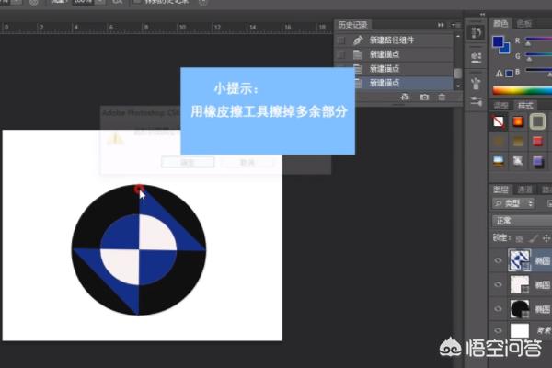552x368 pixels.
Task: Click the gamut warning triangle icon
Action: point(499,74)
